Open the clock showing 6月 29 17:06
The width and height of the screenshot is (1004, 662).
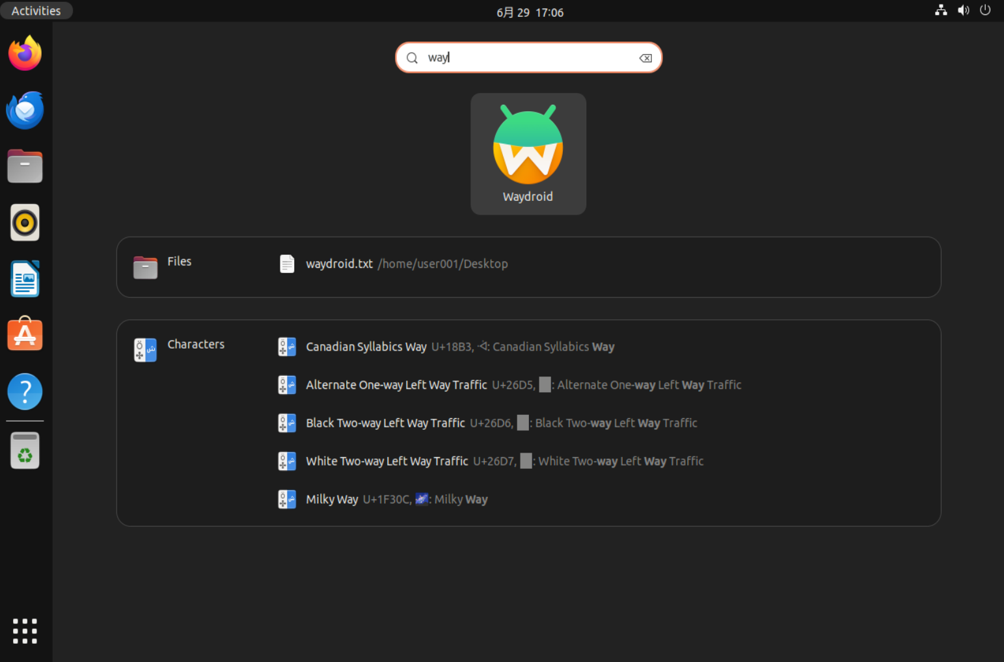coord(530,12)
